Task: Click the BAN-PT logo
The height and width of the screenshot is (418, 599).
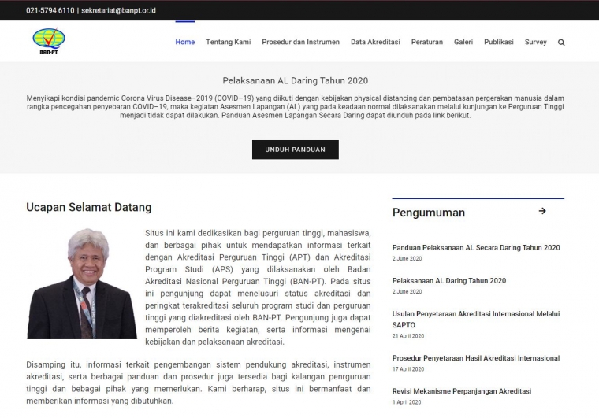Action: (49, 41)
